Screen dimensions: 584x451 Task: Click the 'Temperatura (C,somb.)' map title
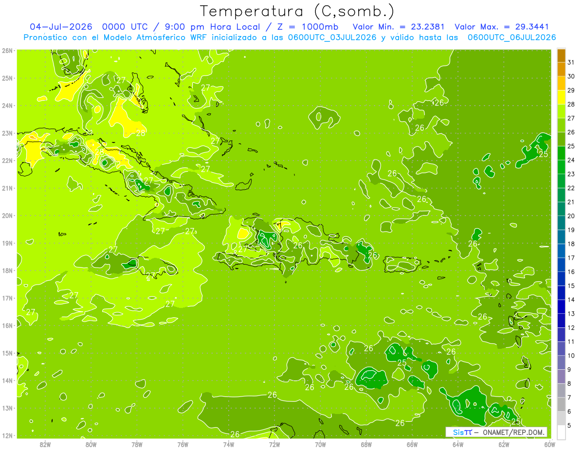click(297, 11)
